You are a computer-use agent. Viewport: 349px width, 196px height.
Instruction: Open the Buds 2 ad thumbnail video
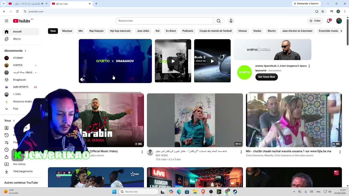[212, 61]
